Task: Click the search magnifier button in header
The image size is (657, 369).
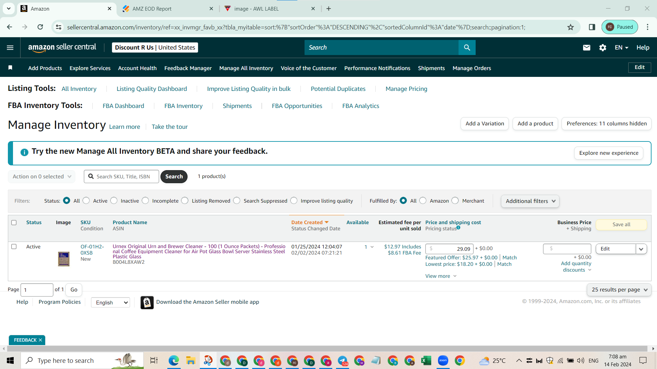Action: point(467,47)
